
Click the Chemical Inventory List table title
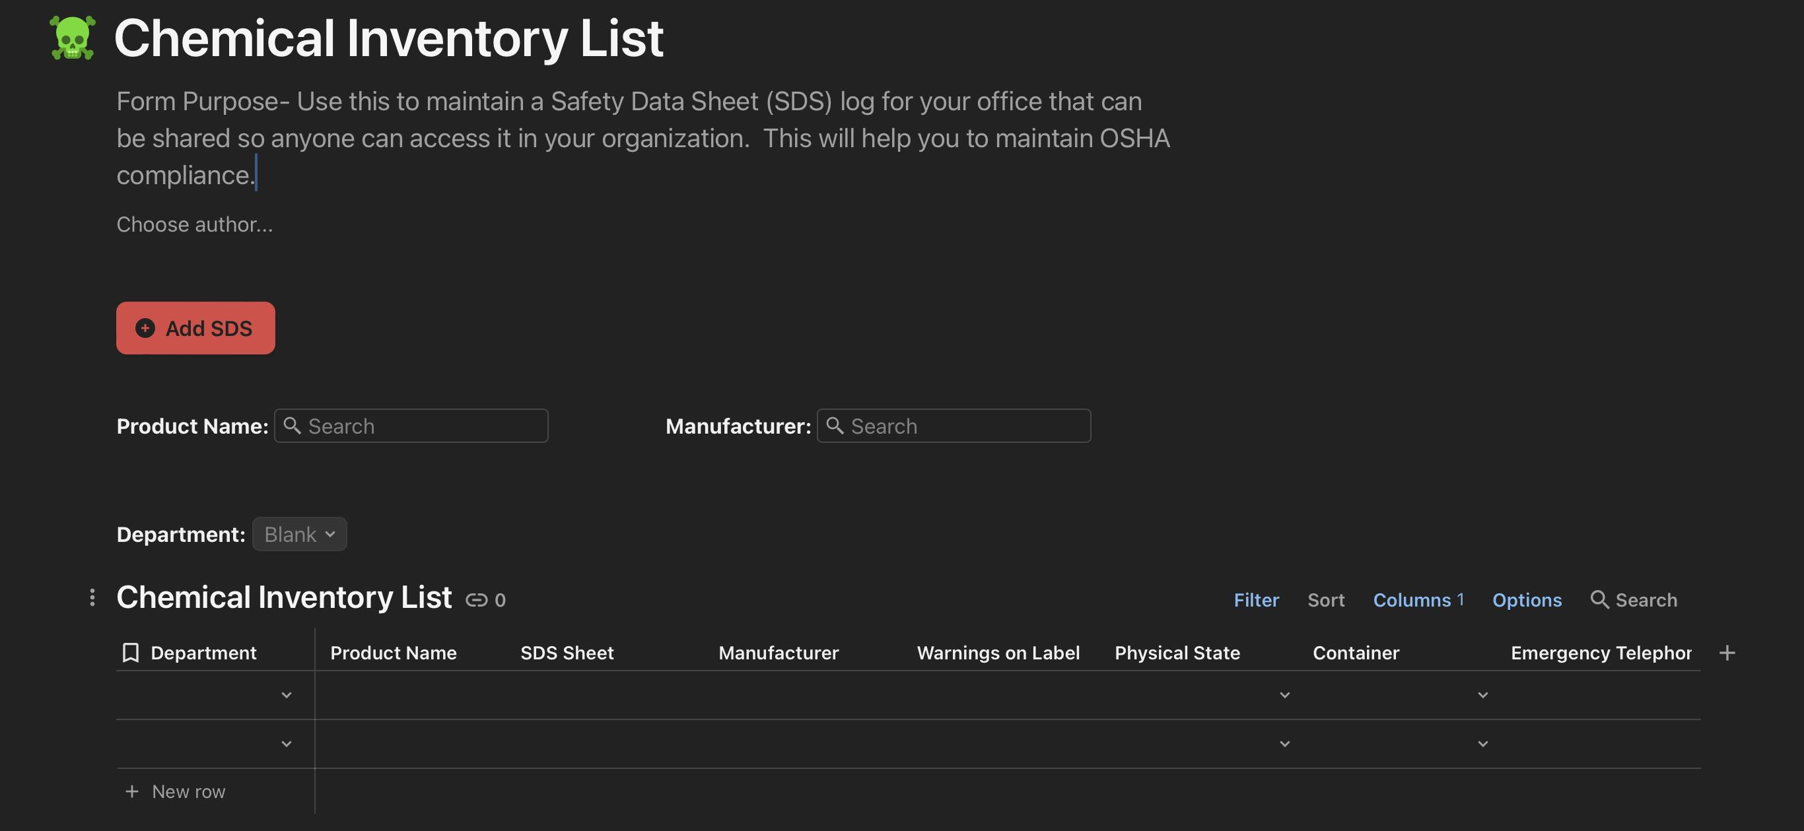(x=284, y=597)
